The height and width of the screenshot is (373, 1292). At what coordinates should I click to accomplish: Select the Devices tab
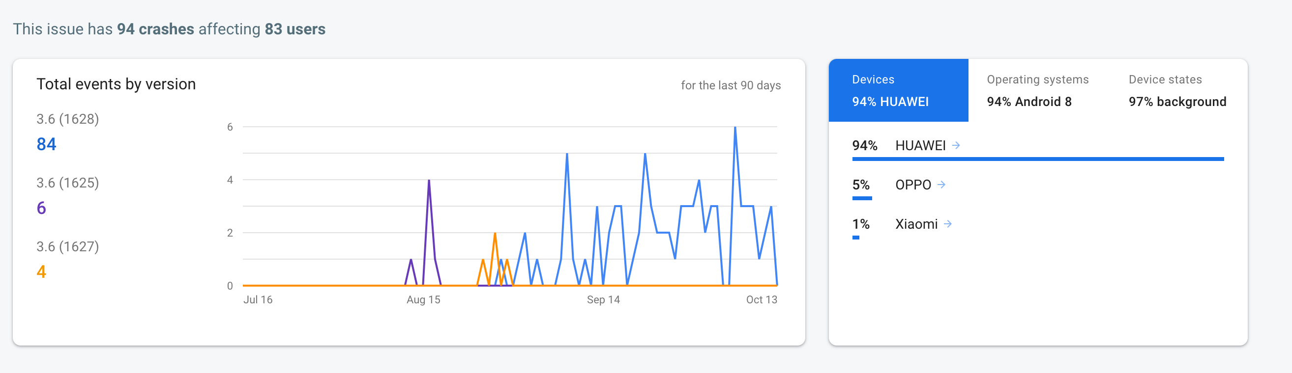pyautogui.click(x=898, y=90)
